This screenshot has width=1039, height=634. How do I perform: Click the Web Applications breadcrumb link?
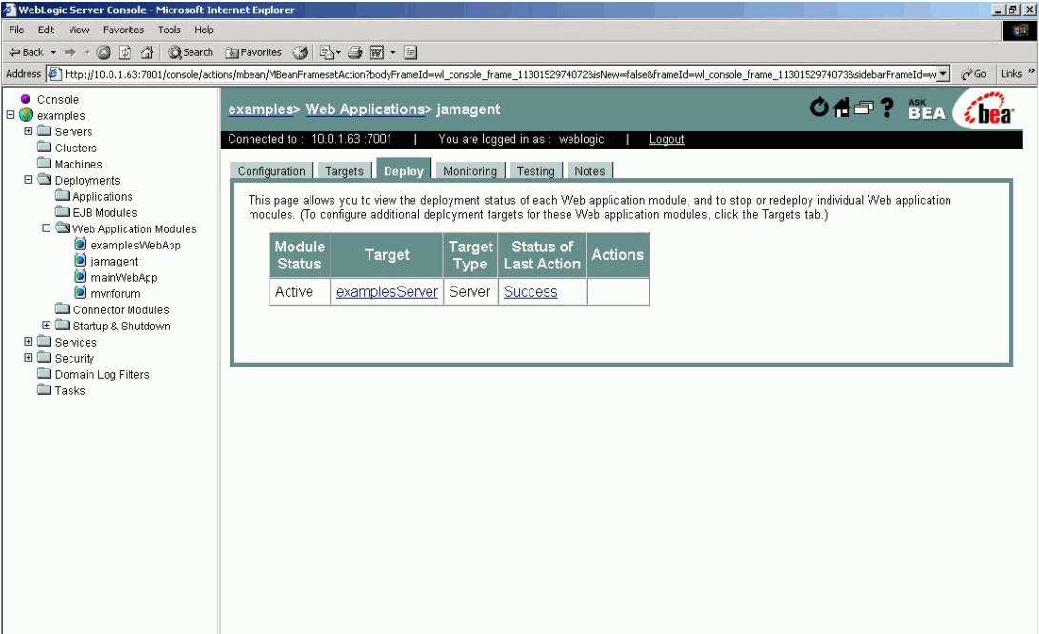[x=365, y=109]
